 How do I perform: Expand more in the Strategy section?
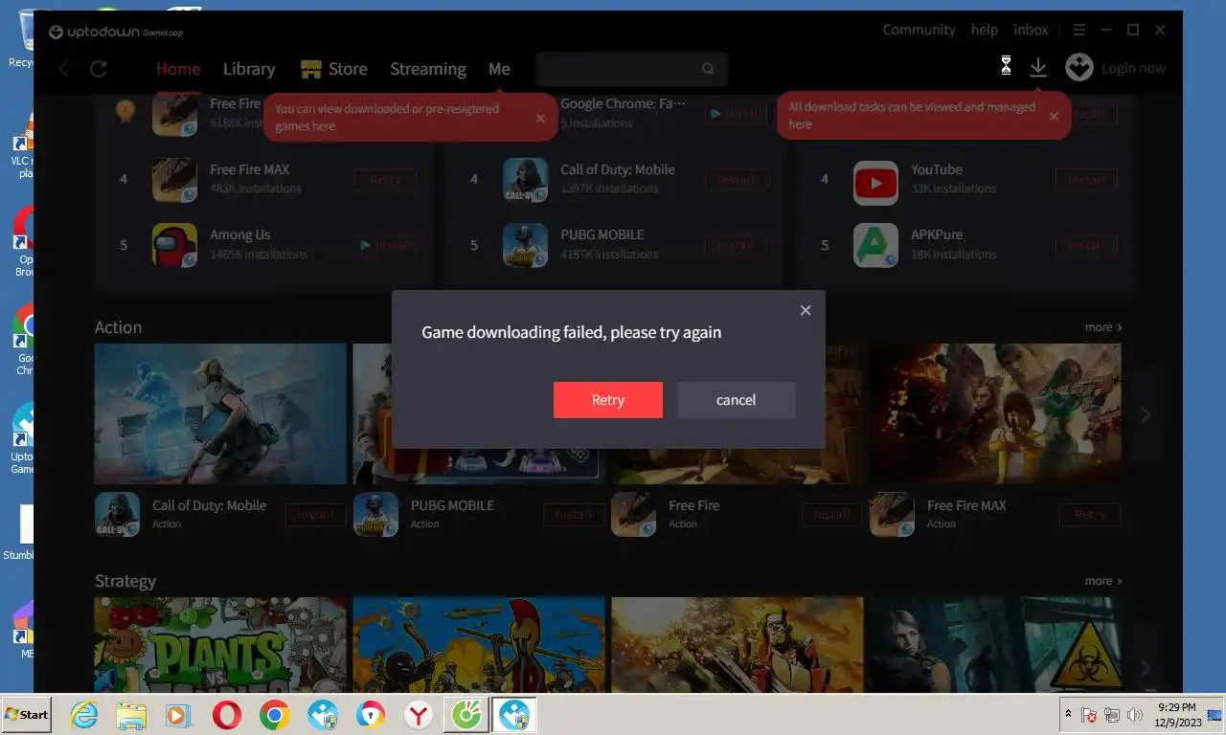tap(1103, 581)
